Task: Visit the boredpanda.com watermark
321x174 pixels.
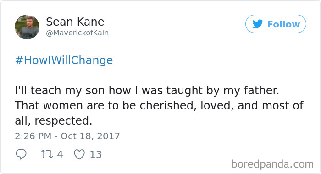Action: click(x=272, y=164)
